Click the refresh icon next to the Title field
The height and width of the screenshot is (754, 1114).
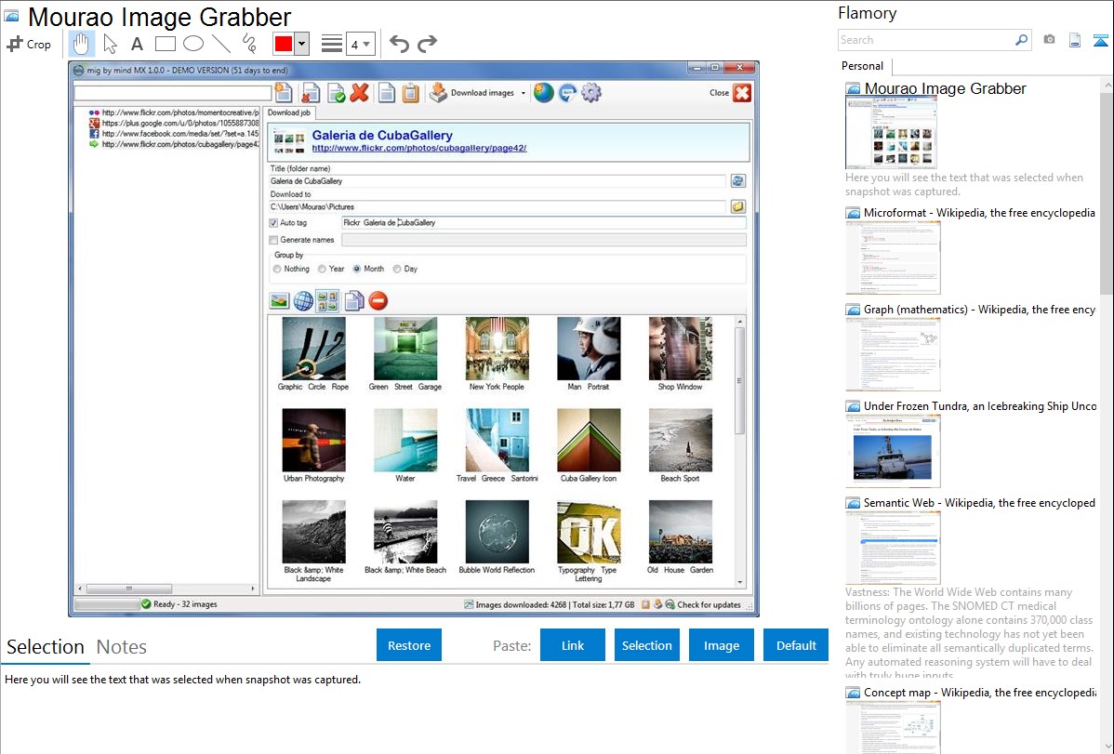(x=738, y=181)
